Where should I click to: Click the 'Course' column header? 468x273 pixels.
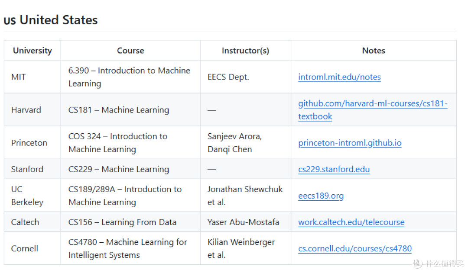coord(130,50)
